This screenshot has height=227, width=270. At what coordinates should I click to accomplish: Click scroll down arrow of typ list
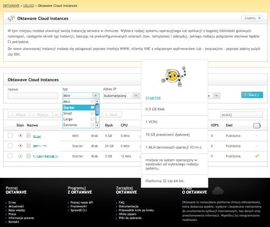pyautogui.click(x=97, y=125)
